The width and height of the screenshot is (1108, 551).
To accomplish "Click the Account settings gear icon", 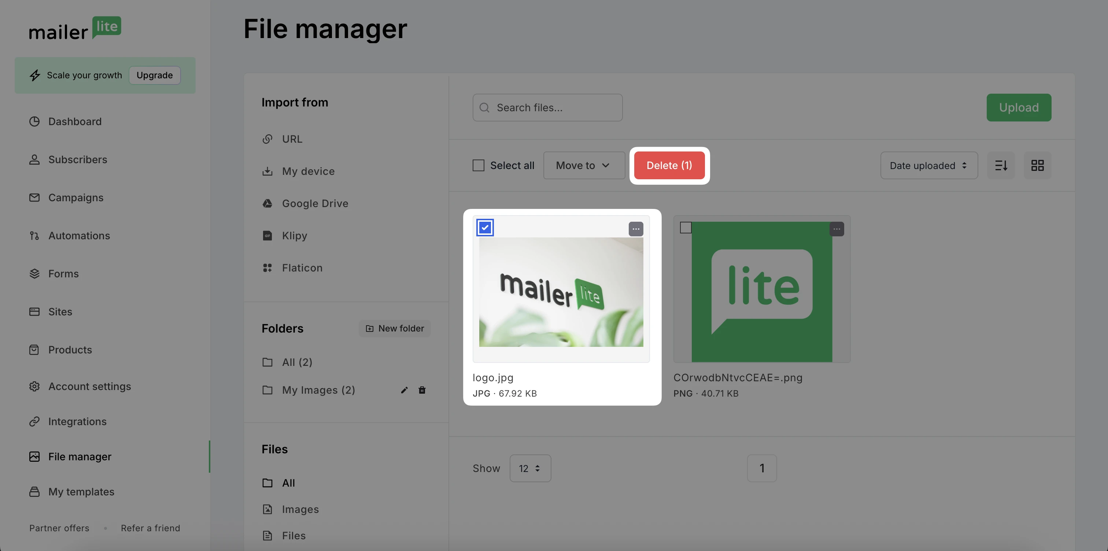I will (x=34, y=386).
